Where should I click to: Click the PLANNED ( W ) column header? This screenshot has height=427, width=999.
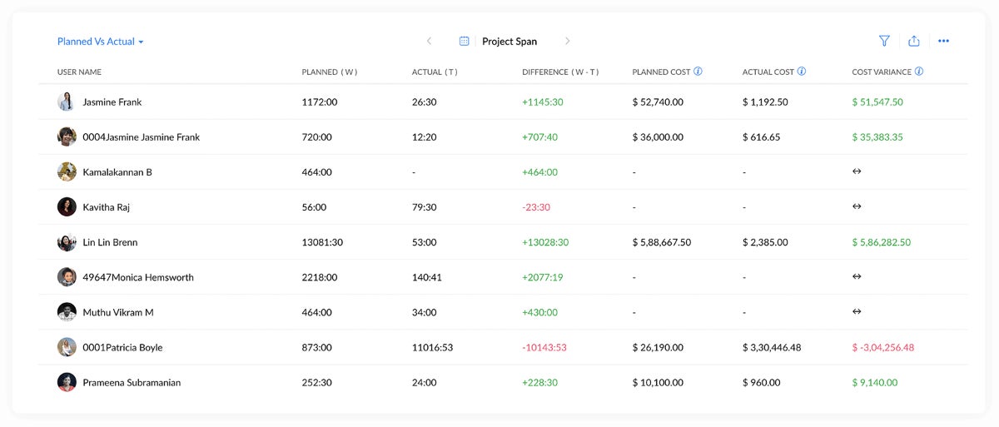[330, 72]
